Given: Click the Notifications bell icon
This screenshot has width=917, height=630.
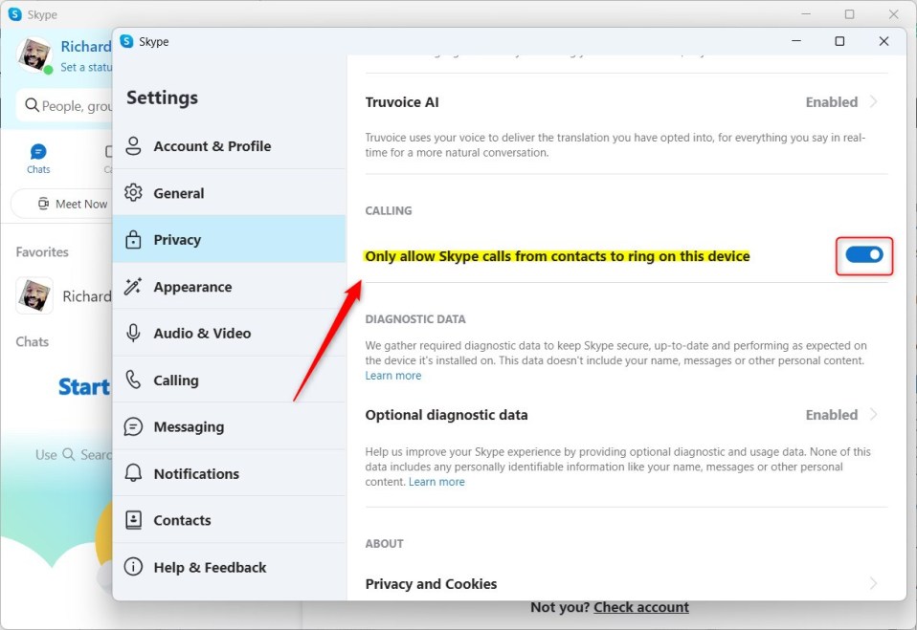Looking at the screenshot, I should point(133,473).
